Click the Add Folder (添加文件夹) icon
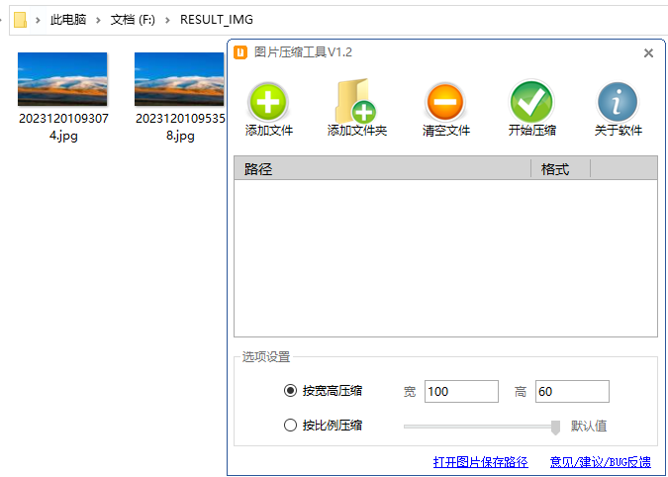This screenshot has height=477, width=668. [356, 101]
